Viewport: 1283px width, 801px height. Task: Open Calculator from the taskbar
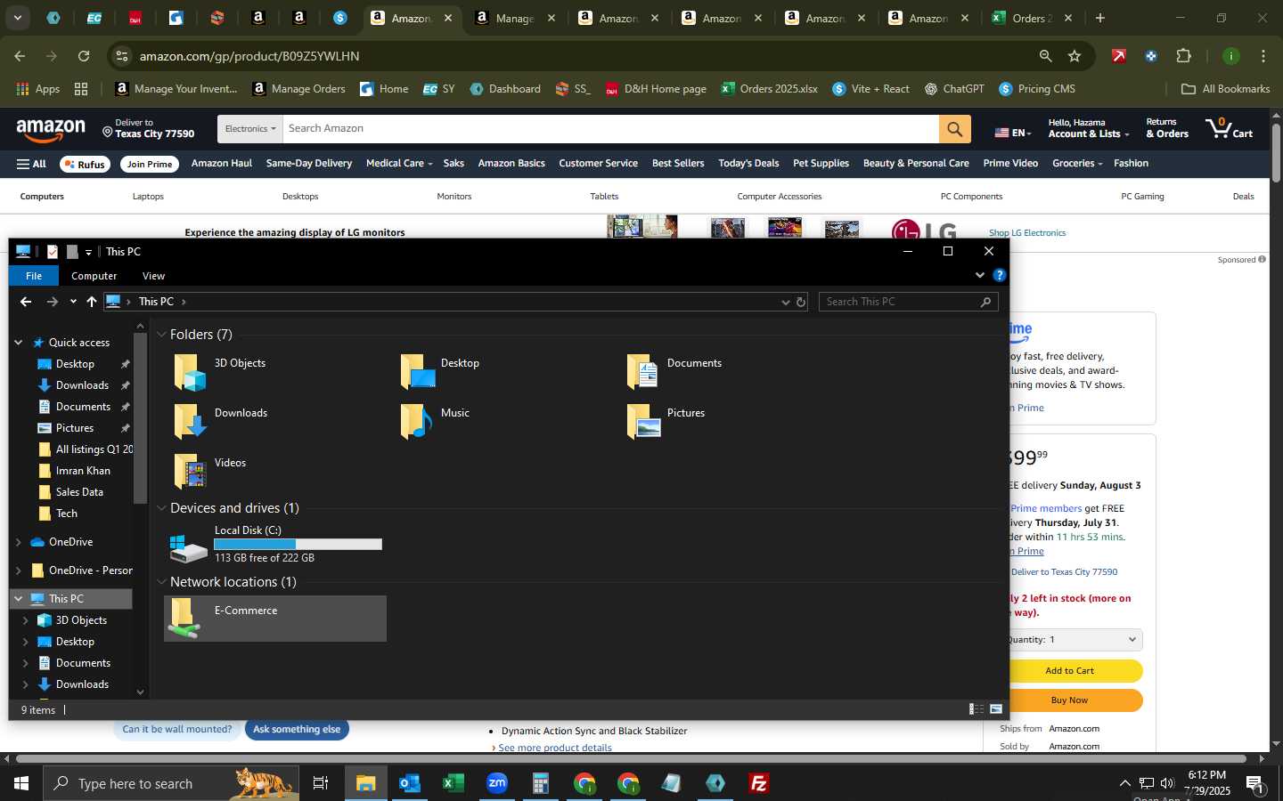541,783
